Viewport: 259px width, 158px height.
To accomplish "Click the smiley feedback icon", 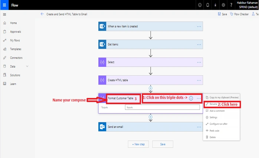I will pyautogui.click(x=200, y=5).
